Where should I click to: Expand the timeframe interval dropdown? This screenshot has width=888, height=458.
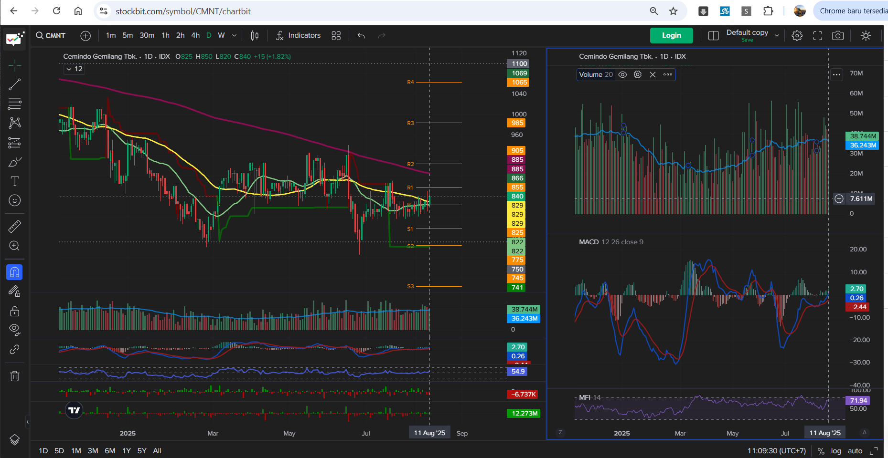(x=234, y=35)
